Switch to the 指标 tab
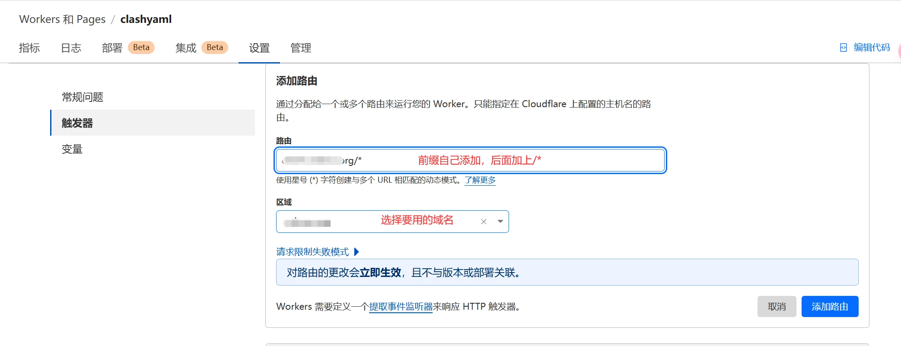 29,48
